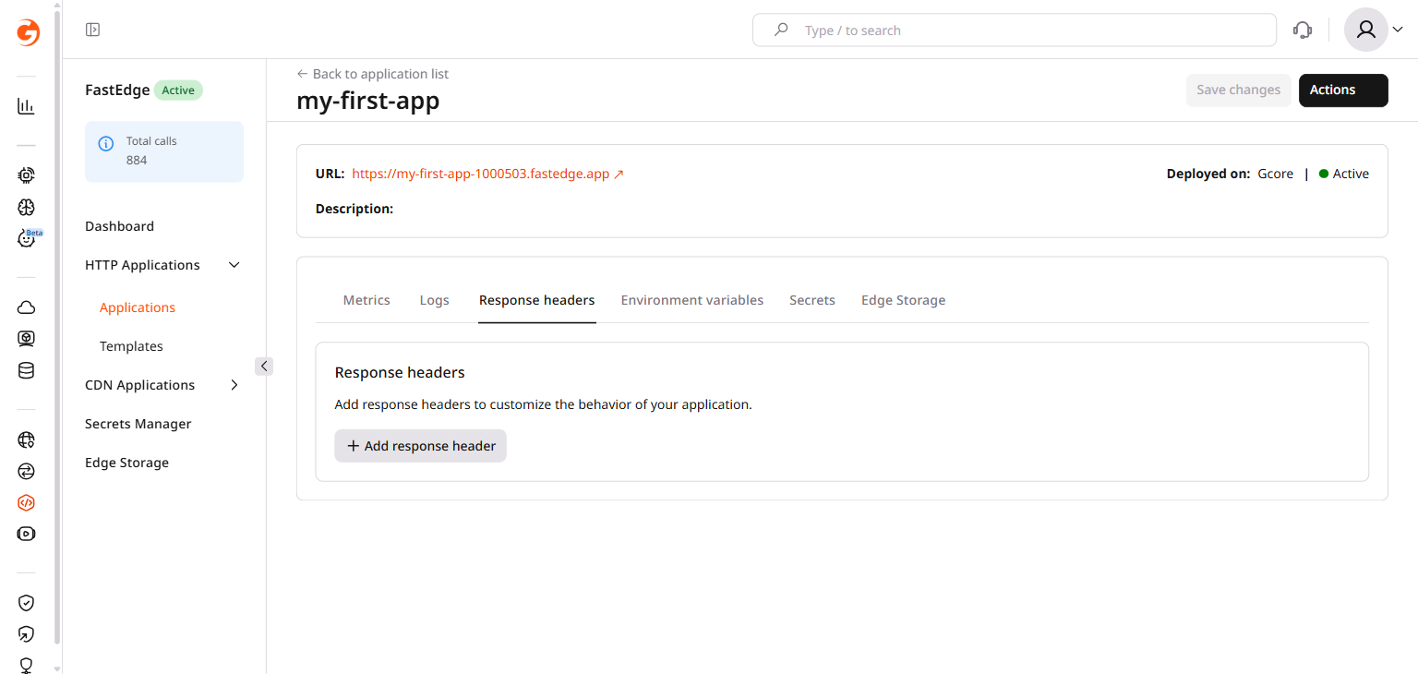Open the video streaming play icon
The height and width of the screenshot is (674, 1418).
tap(26, 534)
